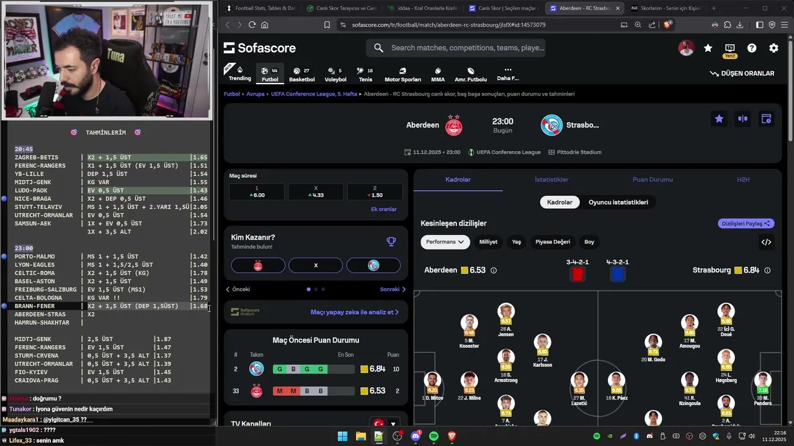Viewport: 794px width, 446px height.
Task: Select Kadrolar pill toggle
Action: pos(560,202)
